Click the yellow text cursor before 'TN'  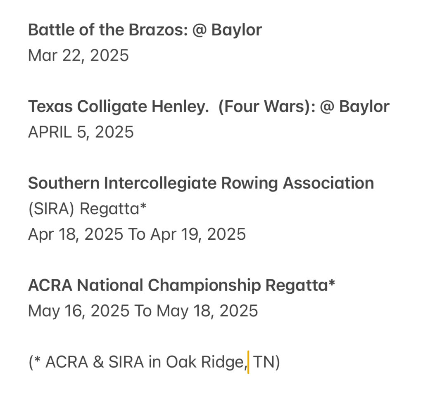point(248,363)
